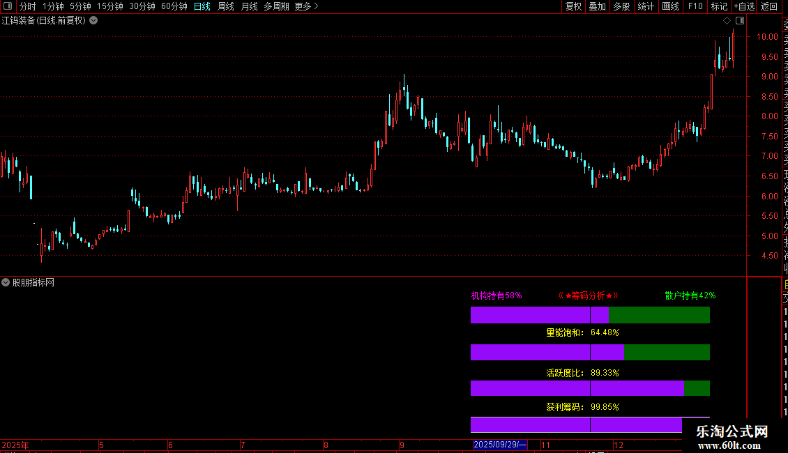Click month 12 on the time axis
Screen dimensions: 788x453
[618, 445]
